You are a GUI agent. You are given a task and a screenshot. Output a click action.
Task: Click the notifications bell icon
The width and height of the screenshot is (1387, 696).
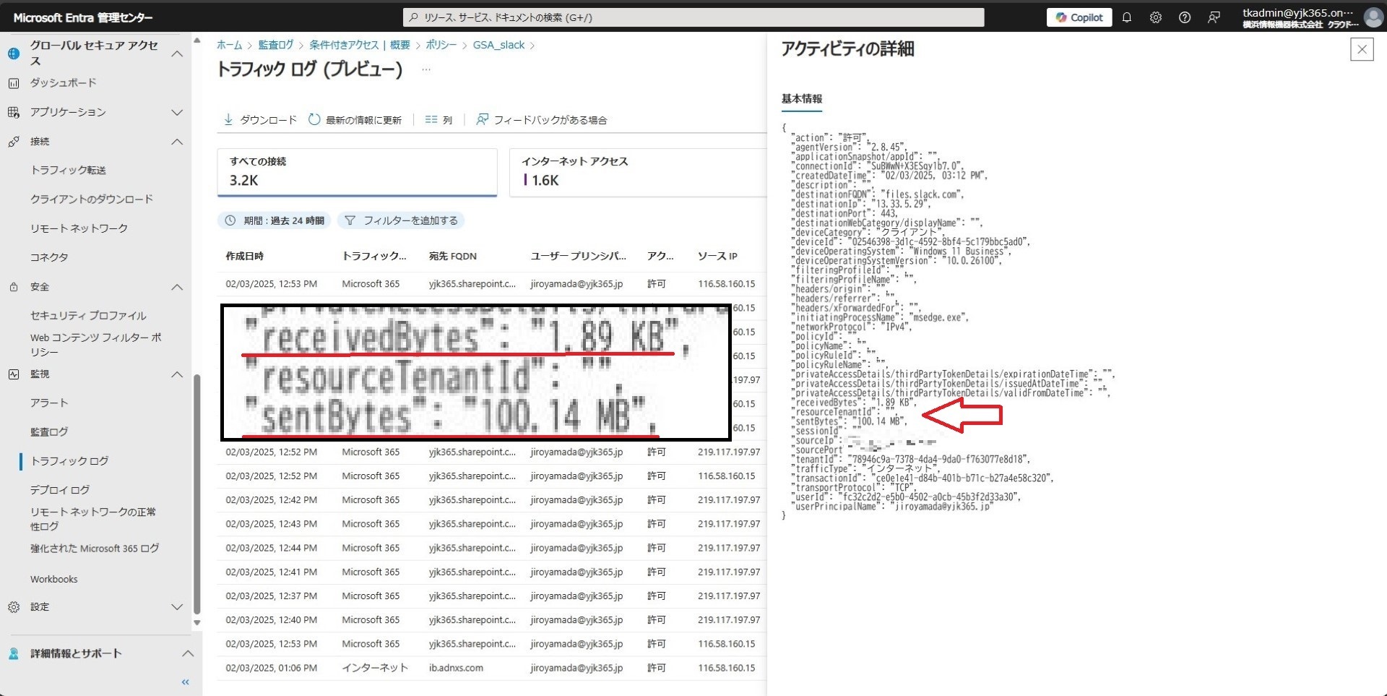click(x=1126, y=17)
